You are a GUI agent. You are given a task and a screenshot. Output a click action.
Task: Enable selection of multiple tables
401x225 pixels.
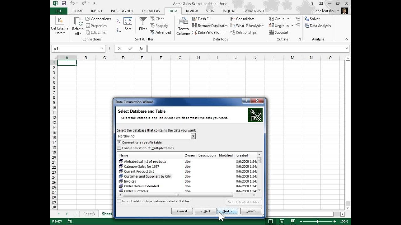point(119,148)
